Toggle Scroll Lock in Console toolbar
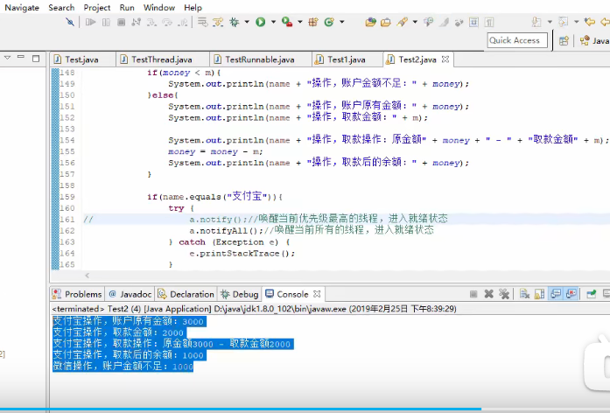Viewport: 610px width, 413px height. (x=540, y=294)
